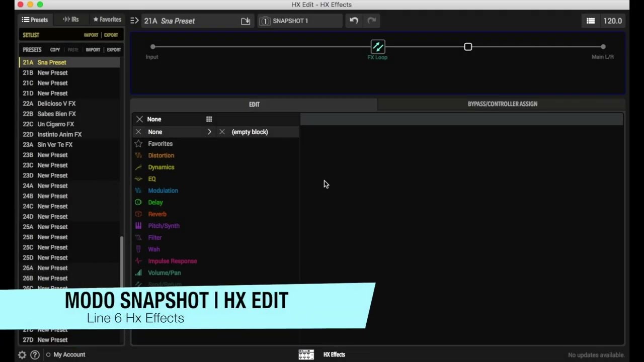Image resolution: width=644 pixels, height=362 pixels.
Task: Click the Wah pedal icon
Action: [x=138, y=249]
